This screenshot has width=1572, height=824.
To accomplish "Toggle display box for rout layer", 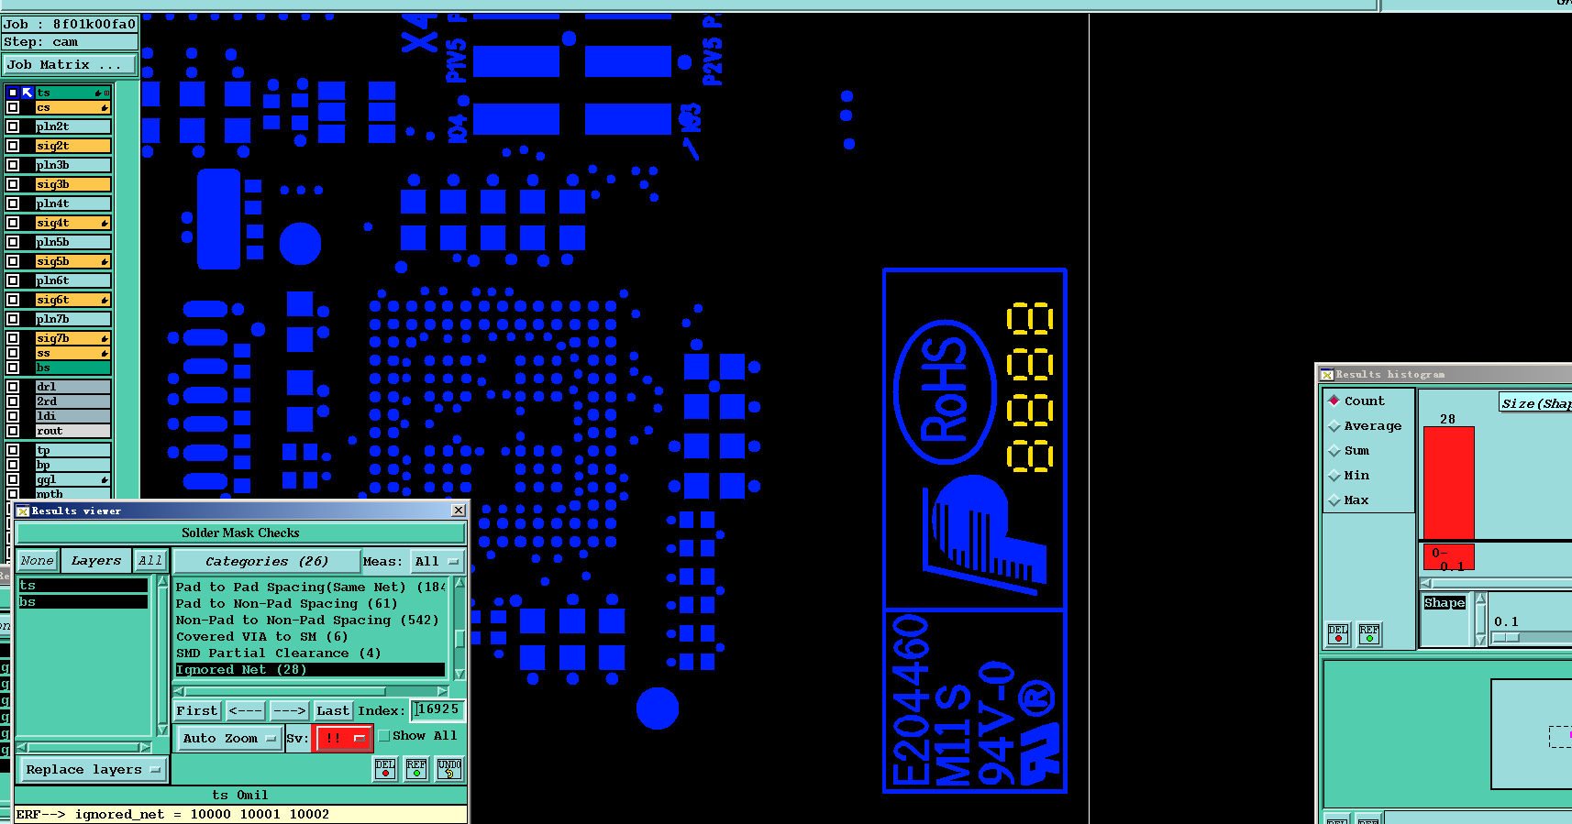I will click(13, 431).
